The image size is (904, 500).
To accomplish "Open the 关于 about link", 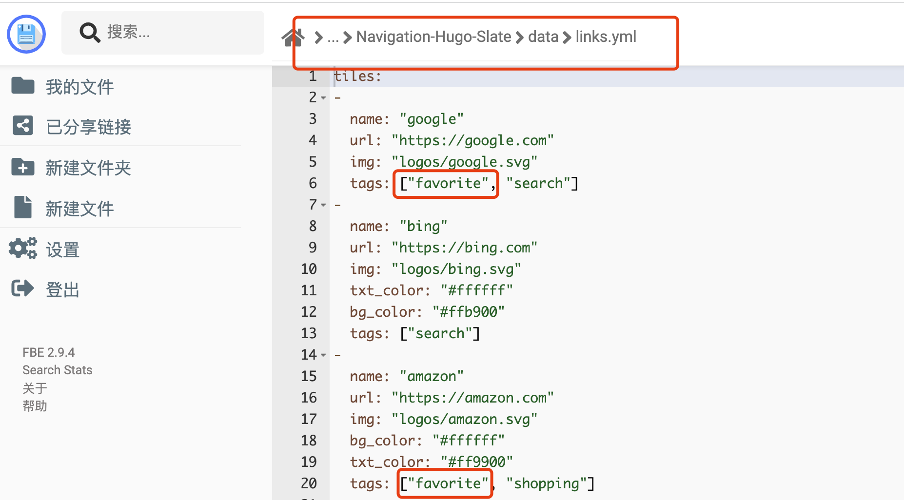I will [x=35, y=388].
